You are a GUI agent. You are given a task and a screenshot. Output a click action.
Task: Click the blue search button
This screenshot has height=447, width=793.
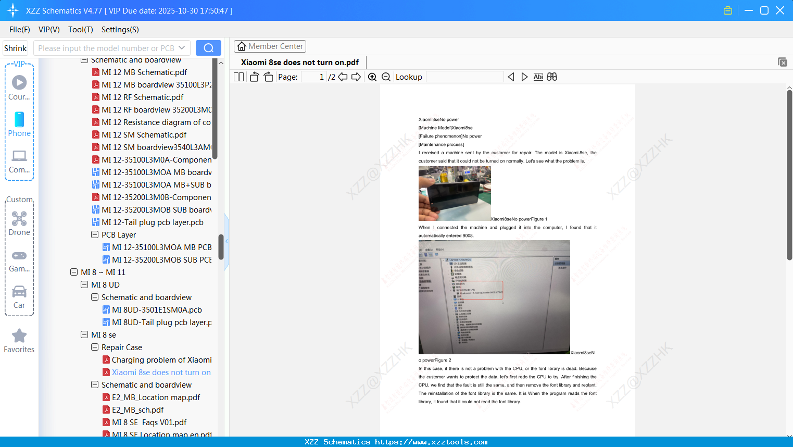click(208, 48)
